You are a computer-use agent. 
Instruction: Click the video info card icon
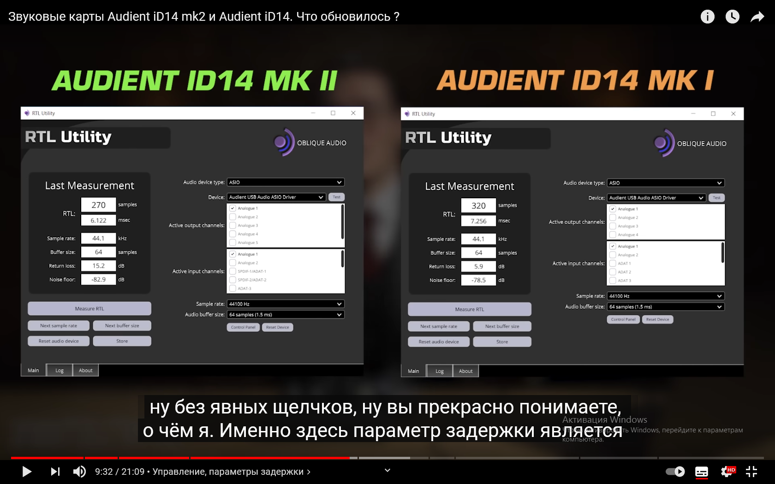tap(707, 17)
